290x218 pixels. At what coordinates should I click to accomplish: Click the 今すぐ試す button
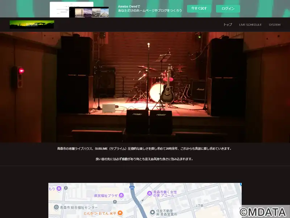click(199, 8)
